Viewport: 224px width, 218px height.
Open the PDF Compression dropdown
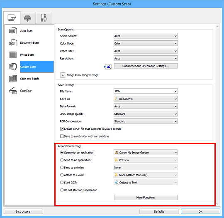[146, 121]
